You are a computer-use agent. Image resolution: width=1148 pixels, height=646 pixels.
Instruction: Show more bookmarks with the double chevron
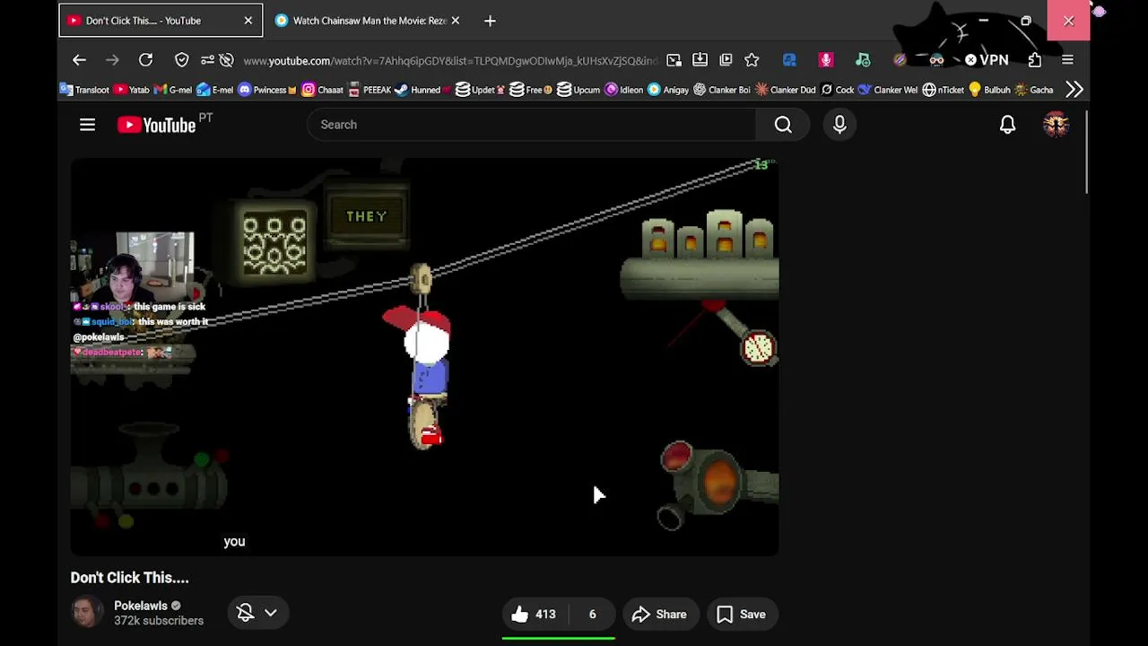pyautogui.click(x=1074, y=90)
